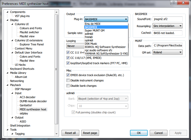This screenshot has width=191, height=140.
Task: Collapse the Plug-in BASSMIDI combo box
Action: [x=106, y=19]
